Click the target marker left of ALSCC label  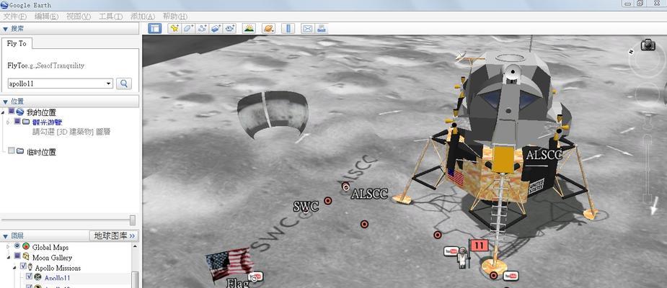click(x=346, y=186)
